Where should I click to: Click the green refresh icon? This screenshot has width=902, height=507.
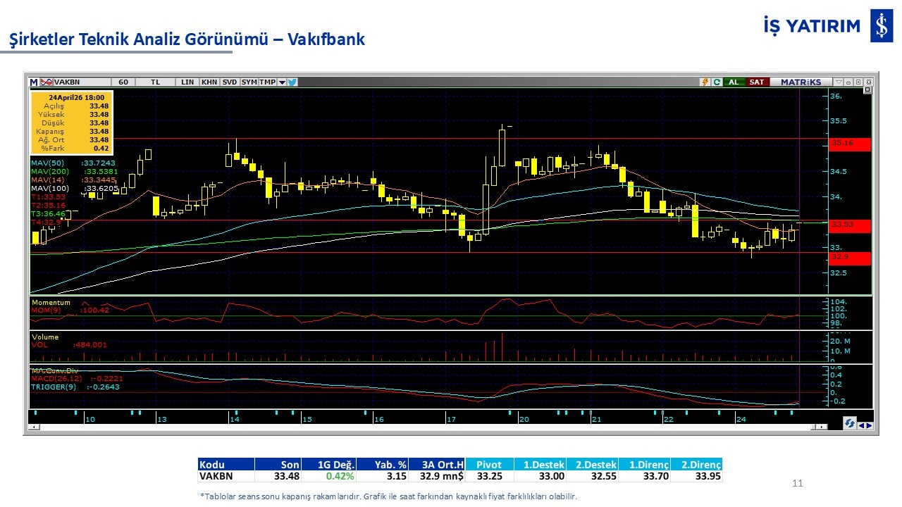716,82
